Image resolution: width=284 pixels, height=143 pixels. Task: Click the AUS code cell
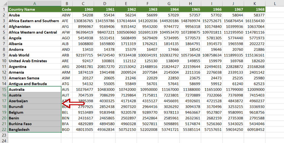coord(67,89)
